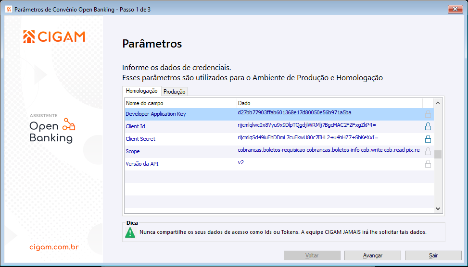Click the Client Id value starting rijcmlqlwc0x8
Screen dimensions: 468x267
pyautogui.click(x=306, y=125)
